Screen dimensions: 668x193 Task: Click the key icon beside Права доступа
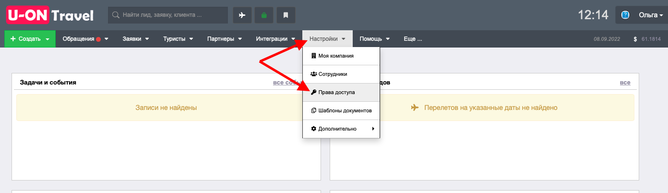click(314, 92)
